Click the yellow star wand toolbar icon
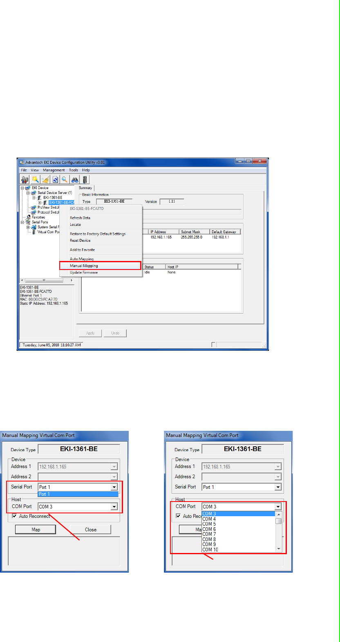Viewport: 340px width, 642px height. [x=35, y=180]
